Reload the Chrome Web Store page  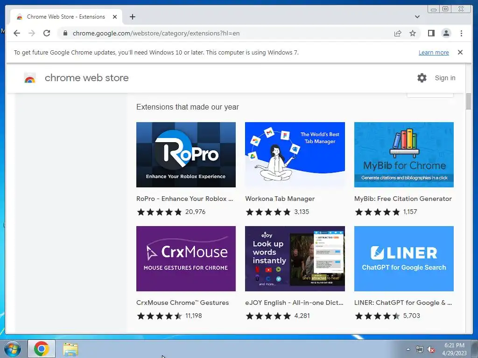pyautogui.click(x=47, y=33)
